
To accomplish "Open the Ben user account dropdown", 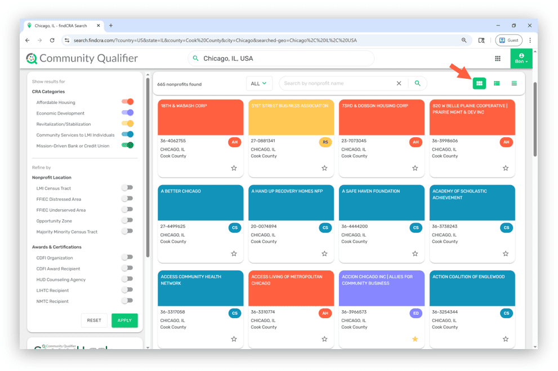I will (x=521, y=58).
